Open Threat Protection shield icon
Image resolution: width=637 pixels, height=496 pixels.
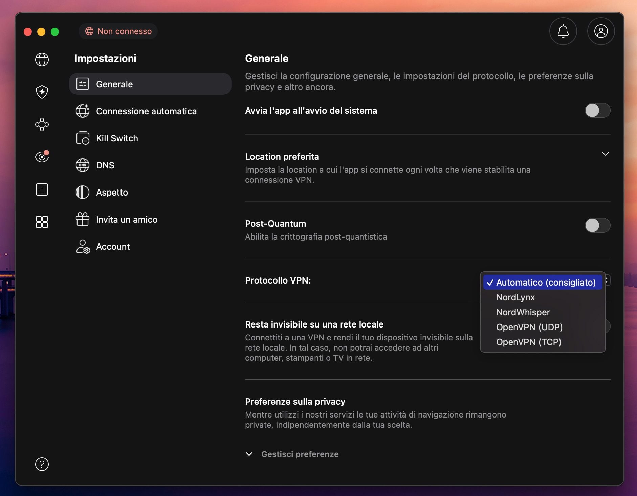(42, 92)
